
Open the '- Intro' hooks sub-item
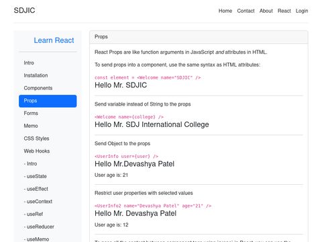(48, 163)
